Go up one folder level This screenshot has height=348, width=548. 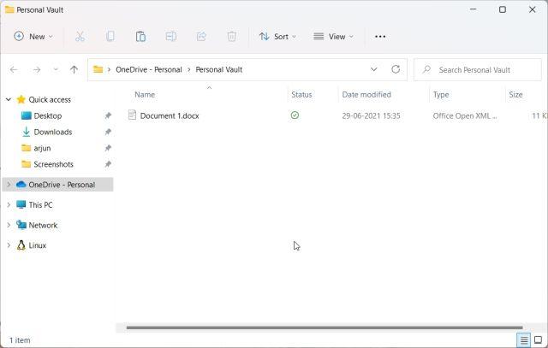[74, 69]
